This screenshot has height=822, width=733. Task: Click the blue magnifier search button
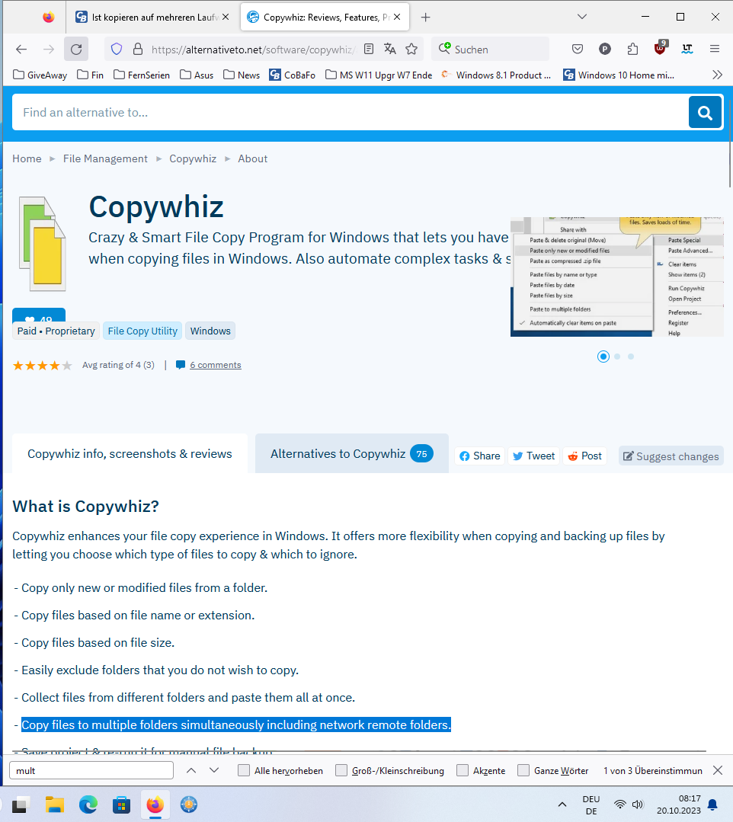[706, 112]
